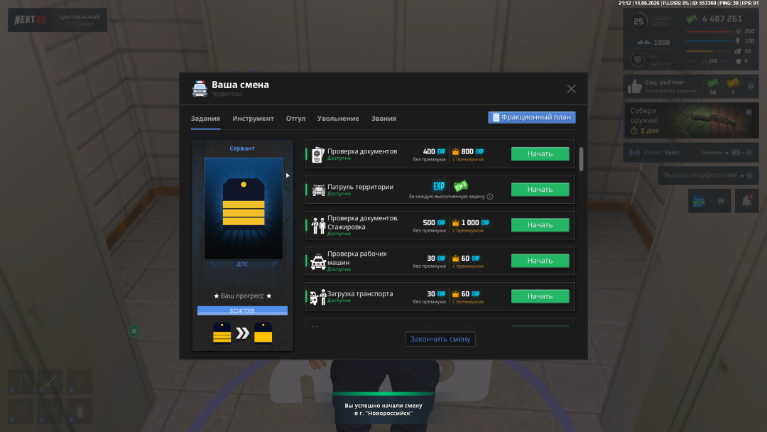Click Вызвать подкрепление button
Screen dimensions: 767x432
tap(708, 175)
